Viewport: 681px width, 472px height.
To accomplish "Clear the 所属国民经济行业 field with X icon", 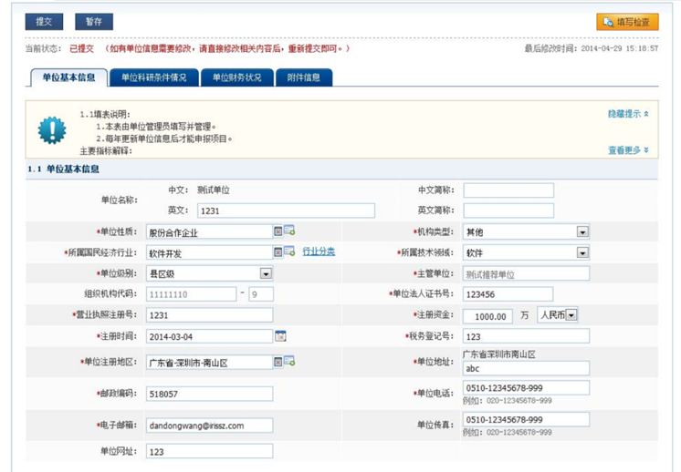I will (278, 251).
